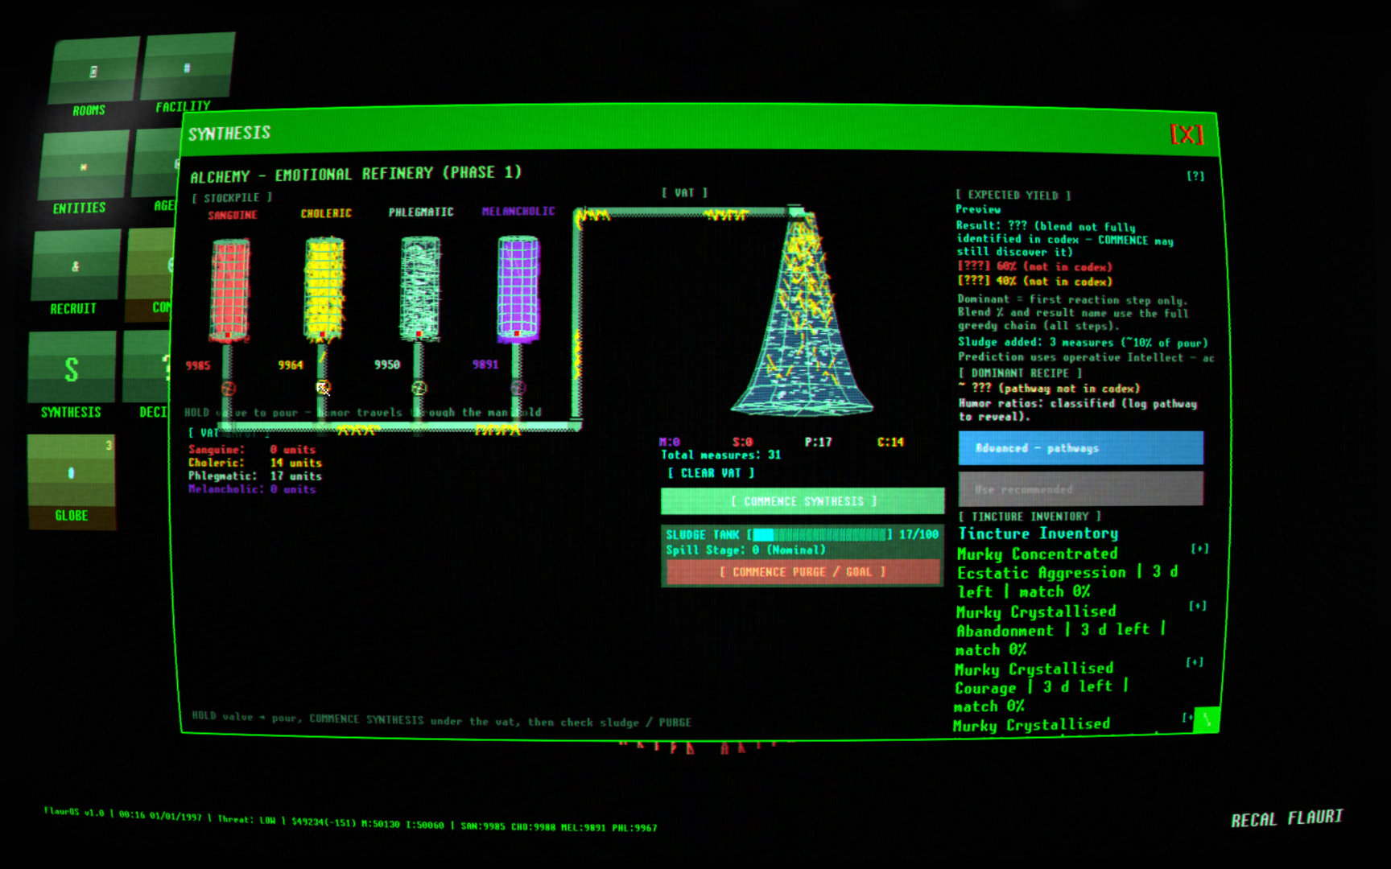Click the cone-shaped vat vessel
The height and width of the screenshot is (869, 1391).
coord(802,315)
